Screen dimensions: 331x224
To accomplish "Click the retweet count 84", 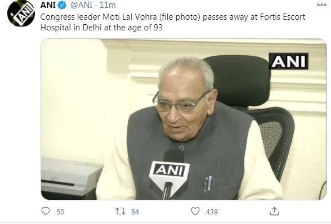I will click(135, 212).
